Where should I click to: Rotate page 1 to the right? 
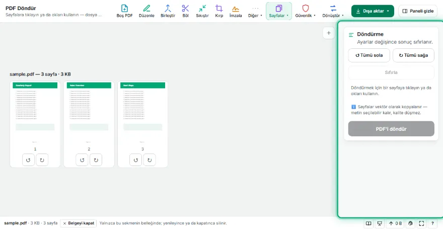(x=42, y=160)
